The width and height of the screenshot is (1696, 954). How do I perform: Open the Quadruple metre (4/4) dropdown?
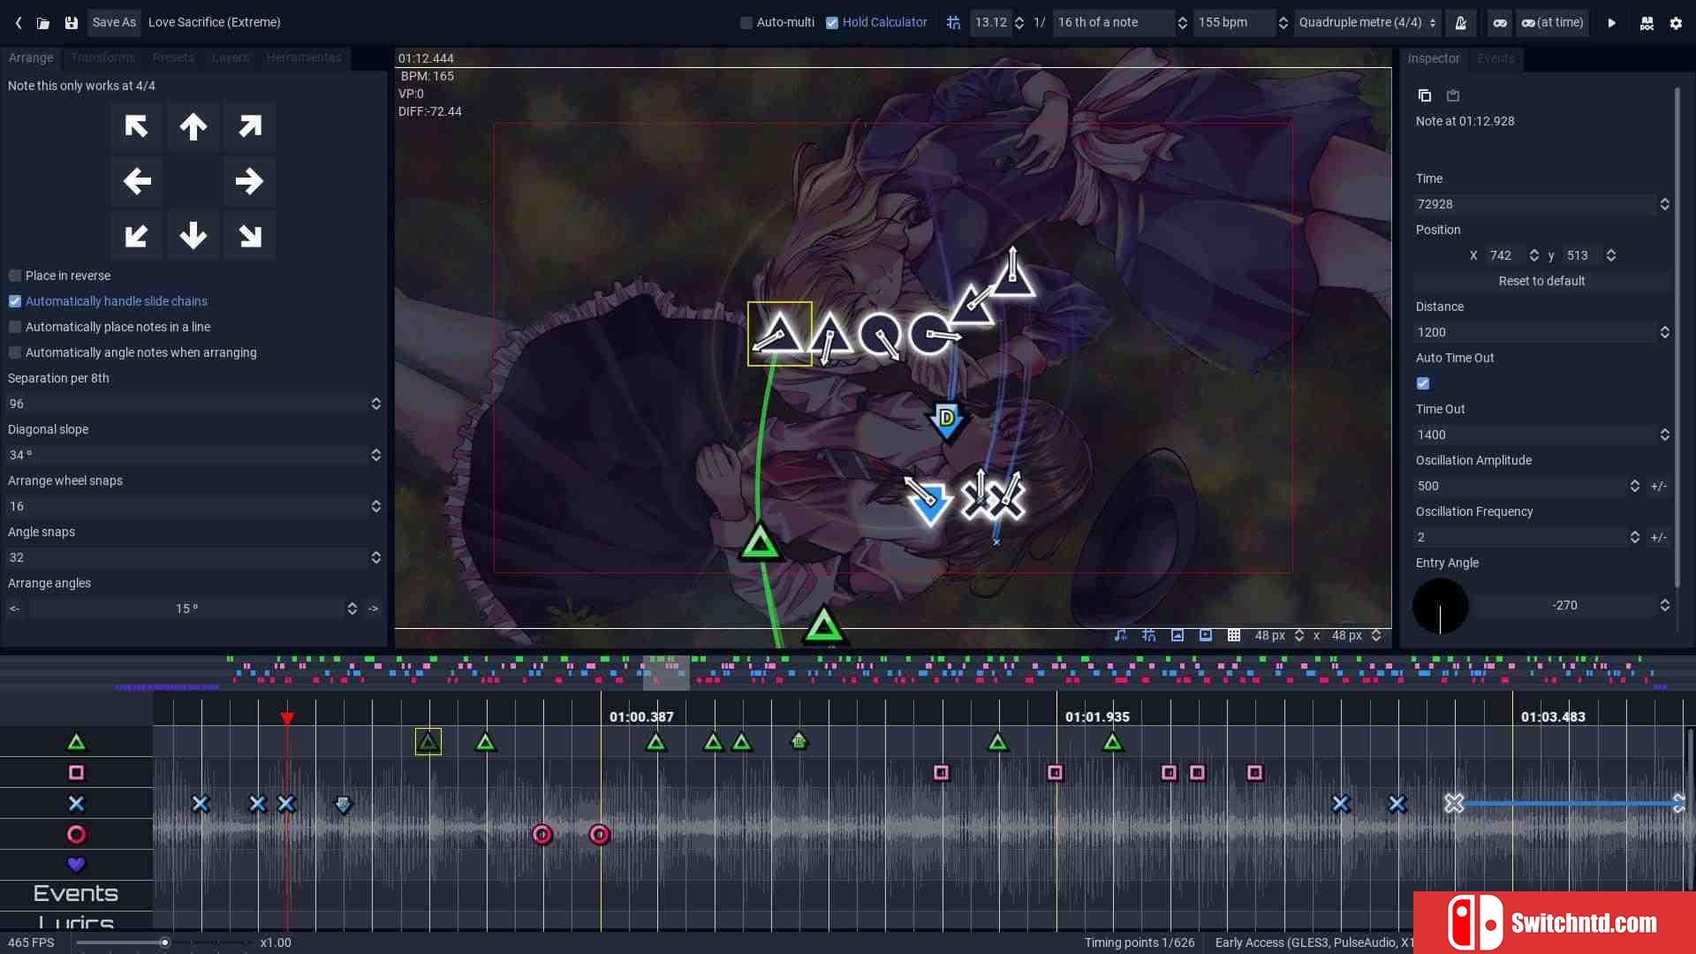[x=1367, y=23]
